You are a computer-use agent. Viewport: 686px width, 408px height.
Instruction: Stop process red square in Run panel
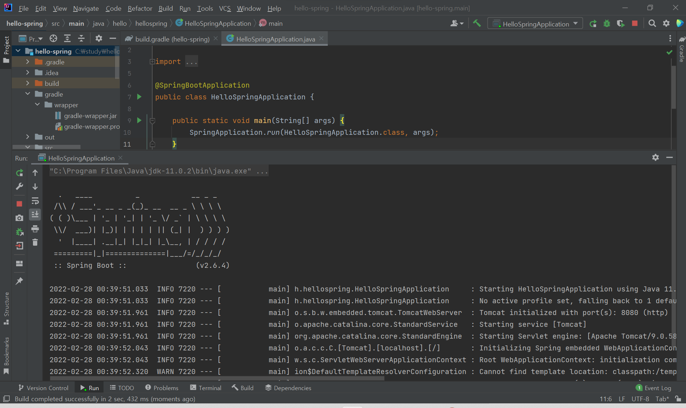(x=19, y=204)
